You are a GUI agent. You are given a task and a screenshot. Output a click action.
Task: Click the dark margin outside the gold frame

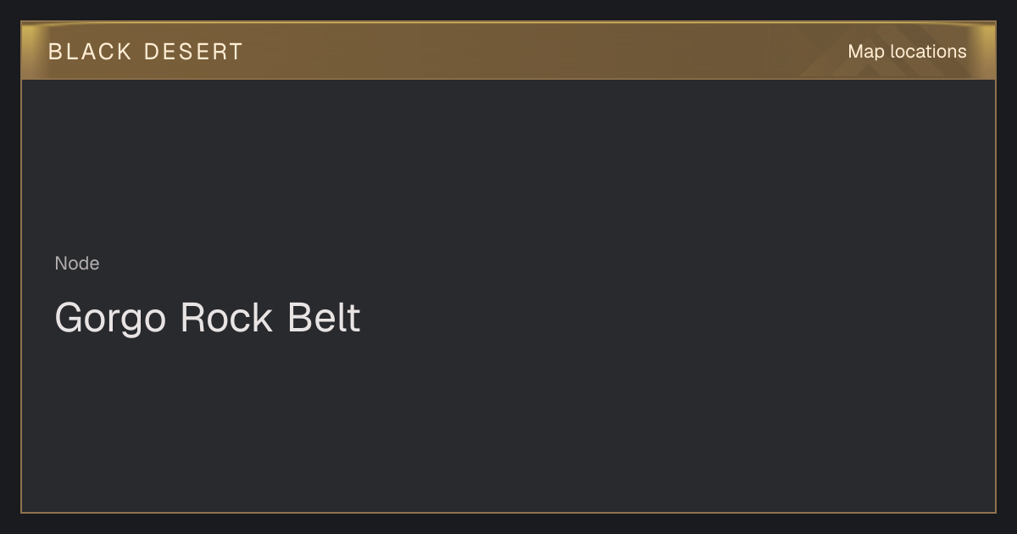point(508,524)
